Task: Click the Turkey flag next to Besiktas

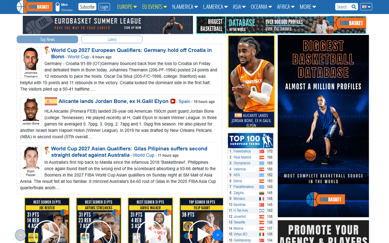Action: tap(261, 204)
